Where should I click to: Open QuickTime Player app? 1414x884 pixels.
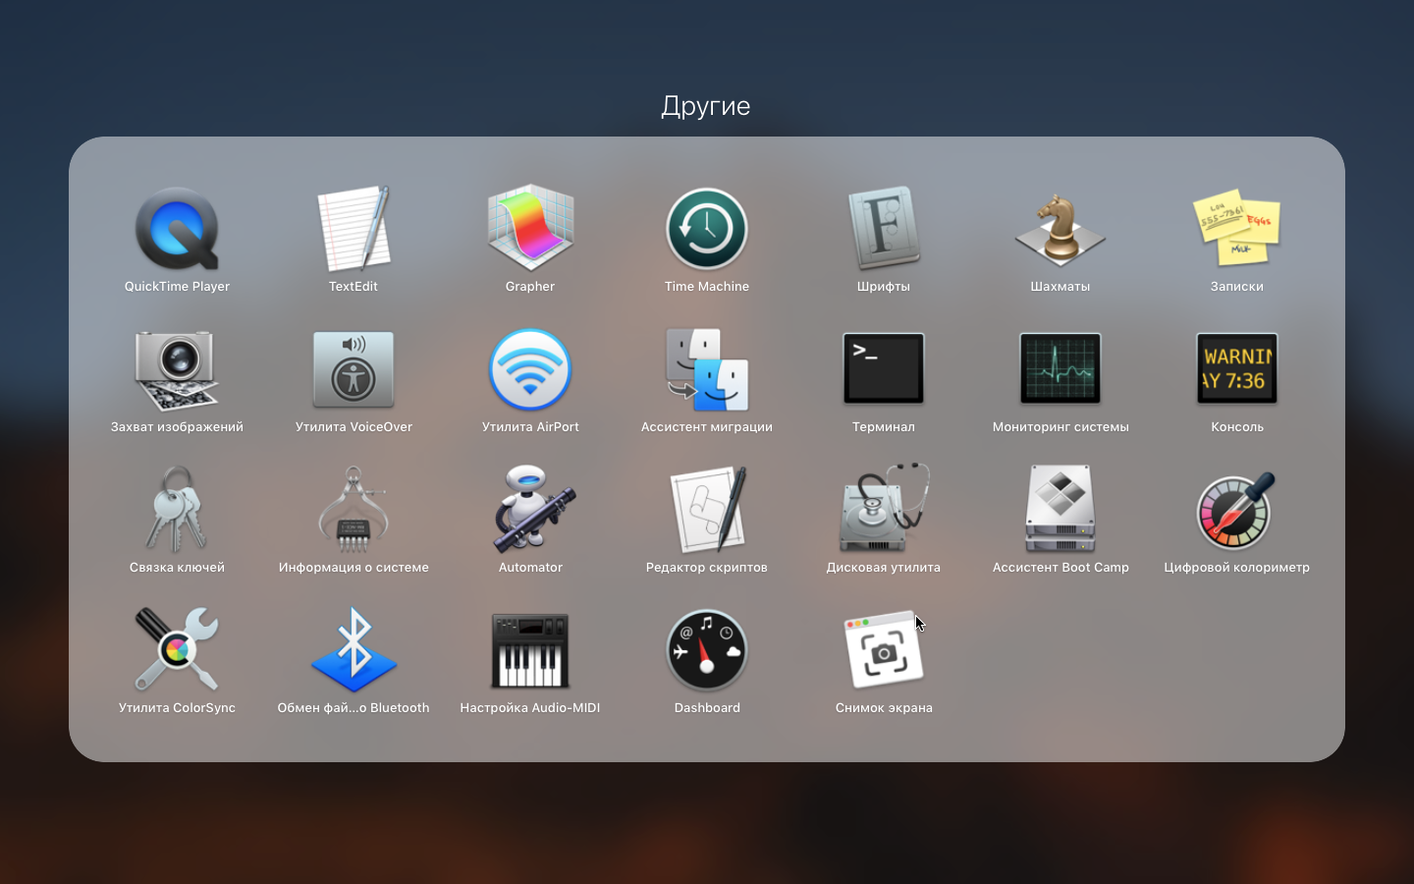pos(177,229)
